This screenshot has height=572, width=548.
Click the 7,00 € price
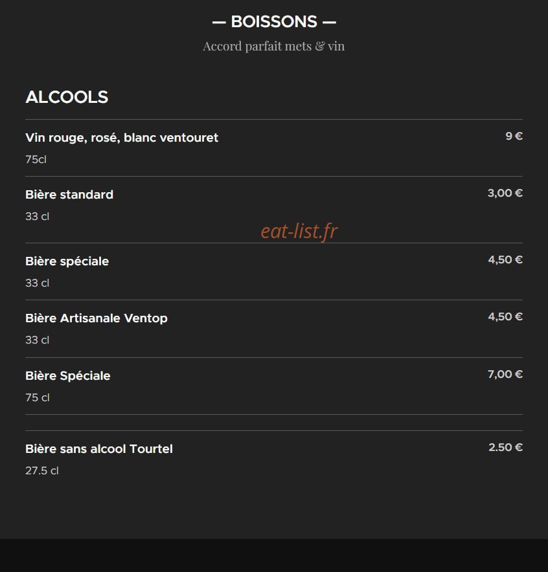[x=505, y=374]
